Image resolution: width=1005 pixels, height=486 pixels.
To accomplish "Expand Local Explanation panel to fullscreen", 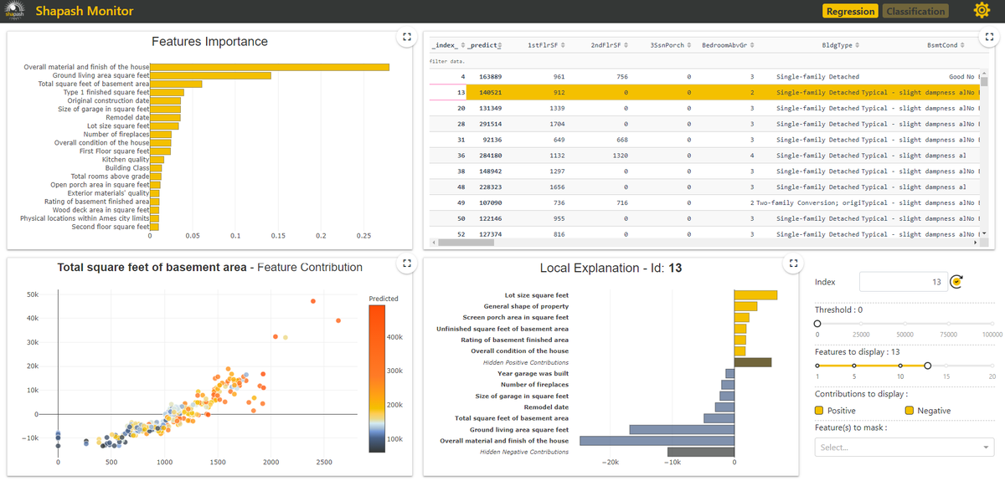I will click(x=792, y=263).
